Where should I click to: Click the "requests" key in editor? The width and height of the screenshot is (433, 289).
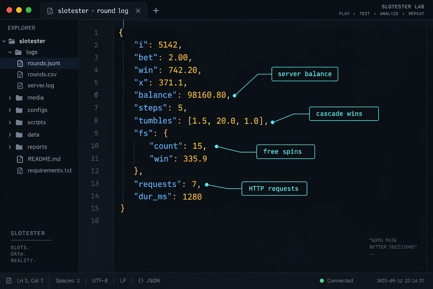(x=158, y=184)
